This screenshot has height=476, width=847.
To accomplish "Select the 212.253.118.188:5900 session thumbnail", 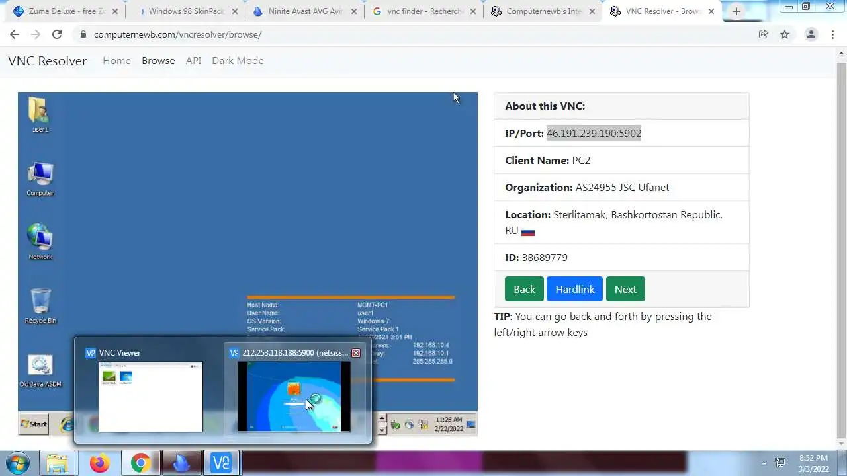I will [294, 397].
